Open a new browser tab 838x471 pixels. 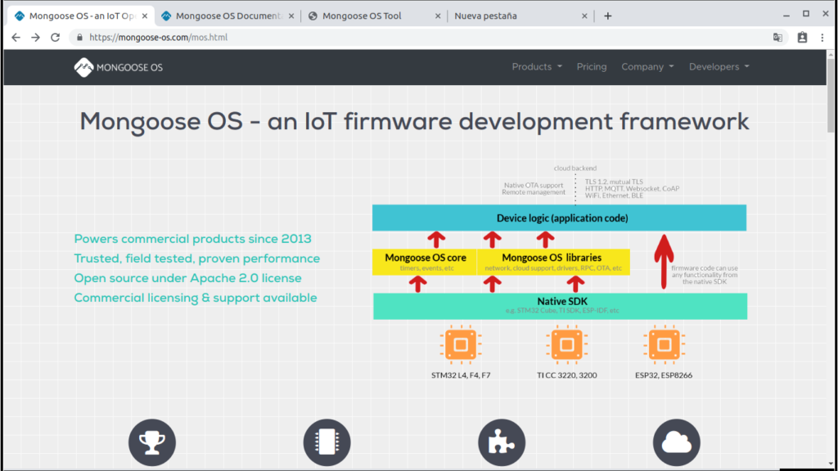pos(608,16)
